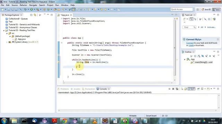Click the Terminate icon in Console toolbar
This screenshot has width=222, height=124.
click(169, 89)
